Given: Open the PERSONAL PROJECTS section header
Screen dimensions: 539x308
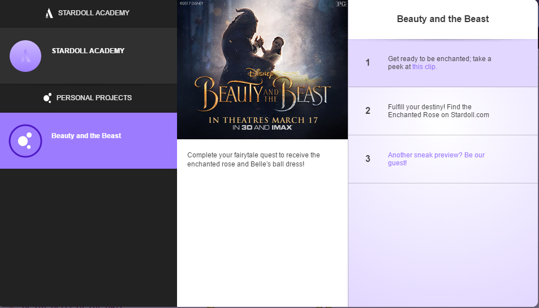Looking at the screenshot, I should [x=88, y=98].
